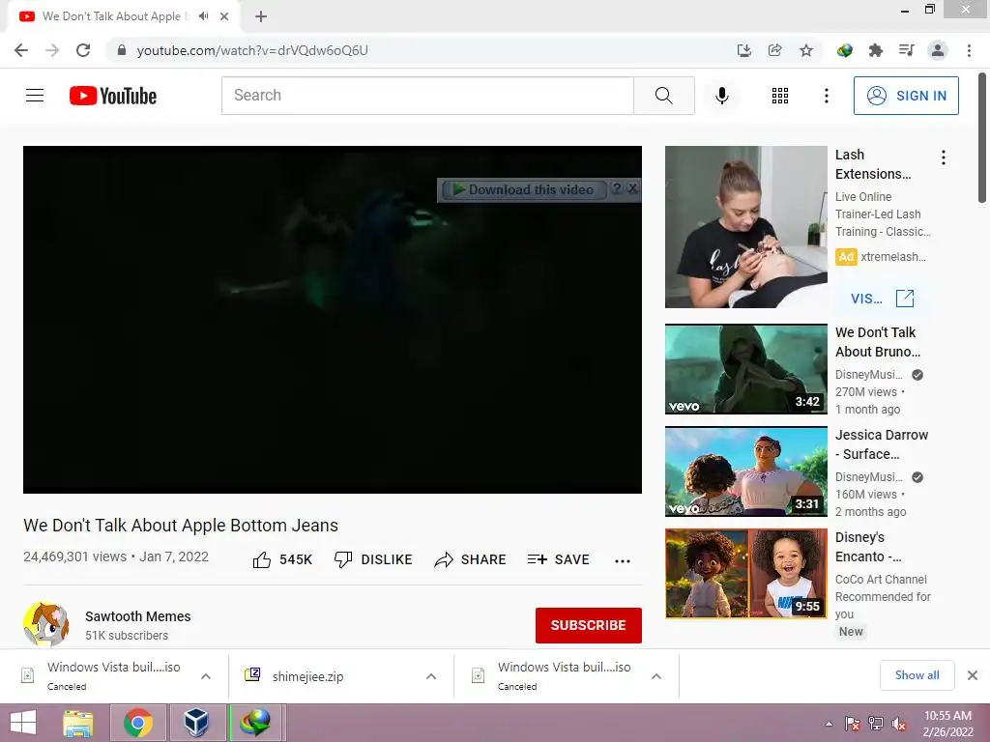Subscribe to Sawtooth Memes
The image size is (990, 742).
tap(589, 625)
